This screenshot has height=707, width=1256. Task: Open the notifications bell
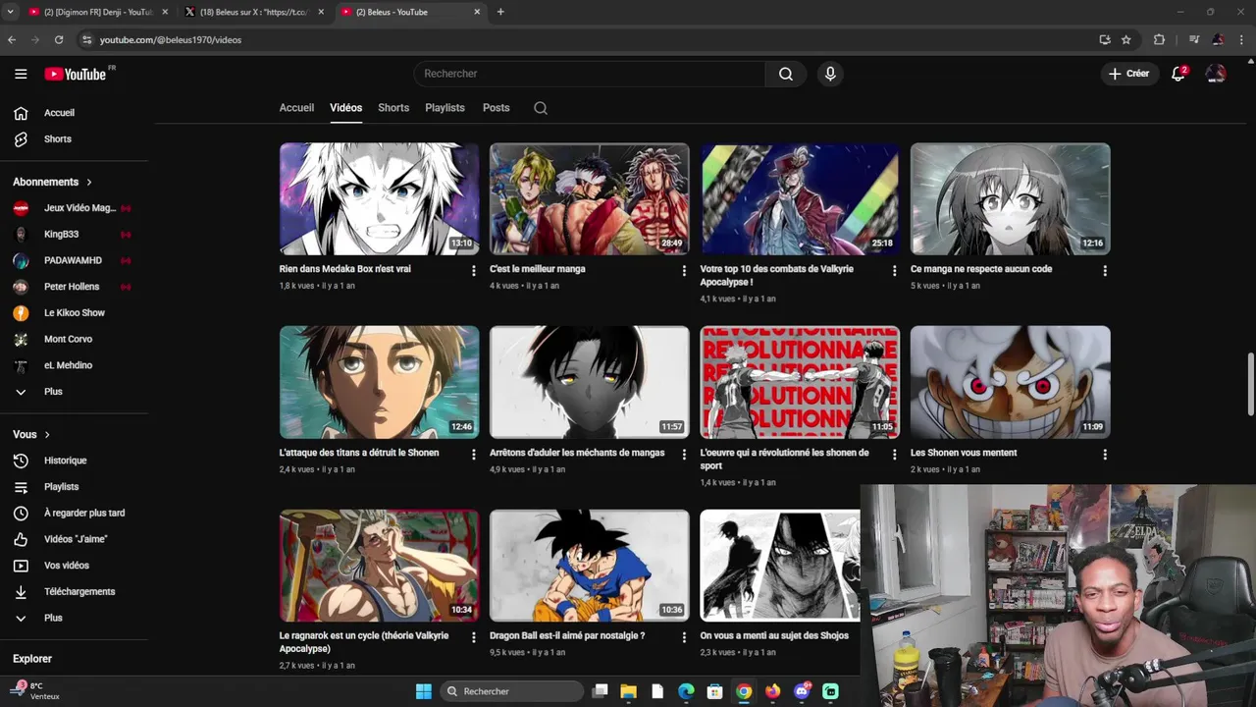(x=1178, y=74)
